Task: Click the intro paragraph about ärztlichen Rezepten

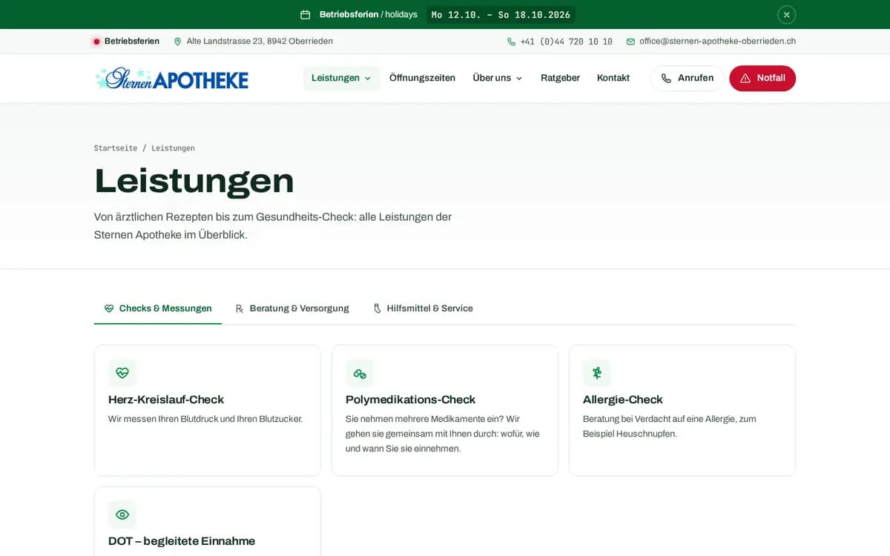Action: pyautogui.click(x=273, y=225)
